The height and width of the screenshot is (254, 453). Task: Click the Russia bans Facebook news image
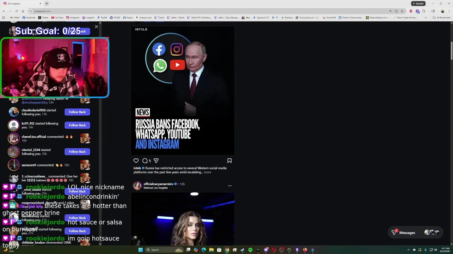pos(183,91)
